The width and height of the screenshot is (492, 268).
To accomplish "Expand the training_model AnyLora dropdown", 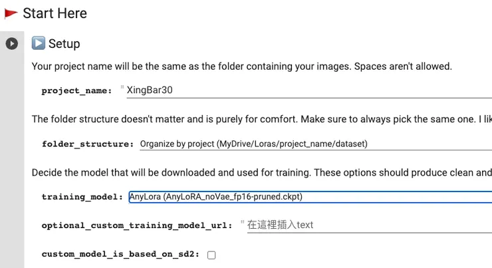I will click(310, 197).
